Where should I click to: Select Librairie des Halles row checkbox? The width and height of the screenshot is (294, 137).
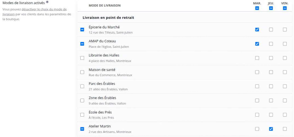tap(82, 58)
